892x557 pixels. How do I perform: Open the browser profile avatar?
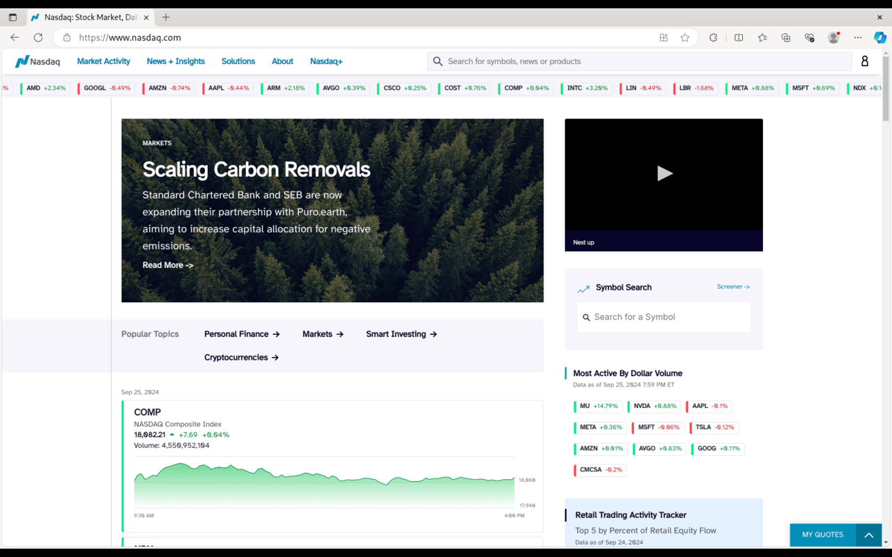[833, 38]
